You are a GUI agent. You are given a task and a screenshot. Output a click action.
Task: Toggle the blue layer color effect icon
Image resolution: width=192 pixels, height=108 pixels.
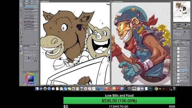(187, 31)
